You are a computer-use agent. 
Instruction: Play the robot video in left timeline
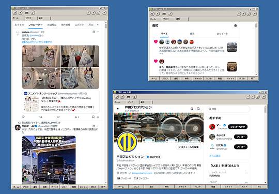click(x=49, y=173)
